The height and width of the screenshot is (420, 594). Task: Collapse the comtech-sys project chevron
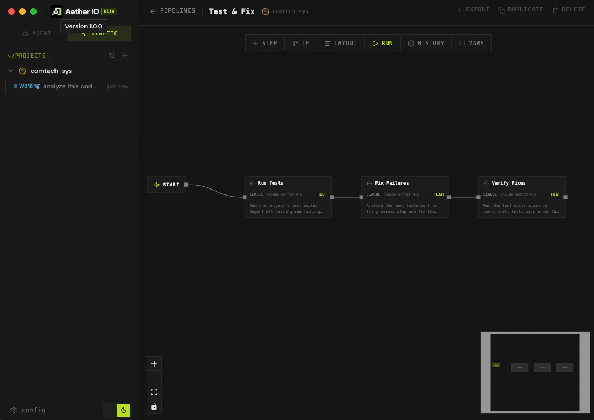point(10,71)
